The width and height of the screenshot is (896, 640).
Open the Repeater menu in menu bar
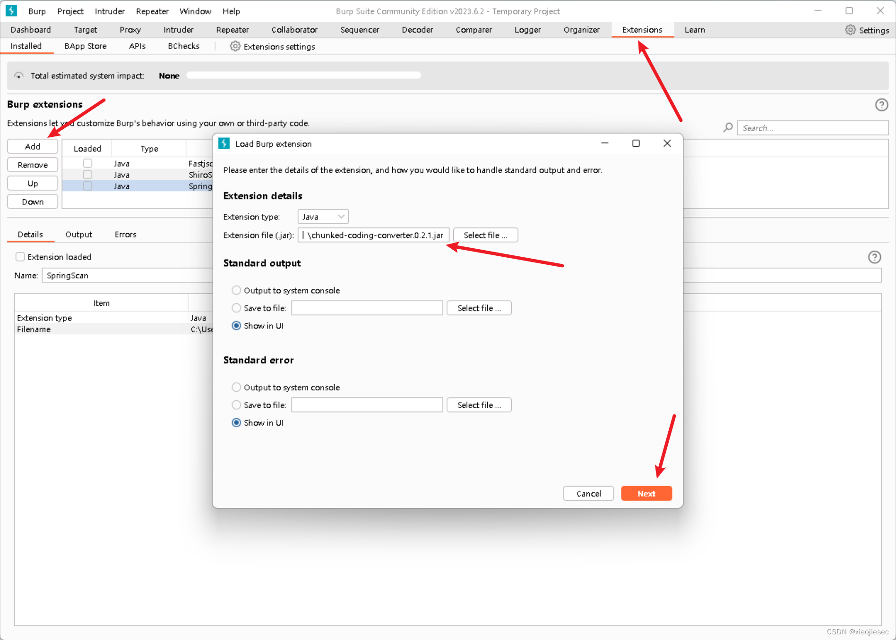coord(152,11)
